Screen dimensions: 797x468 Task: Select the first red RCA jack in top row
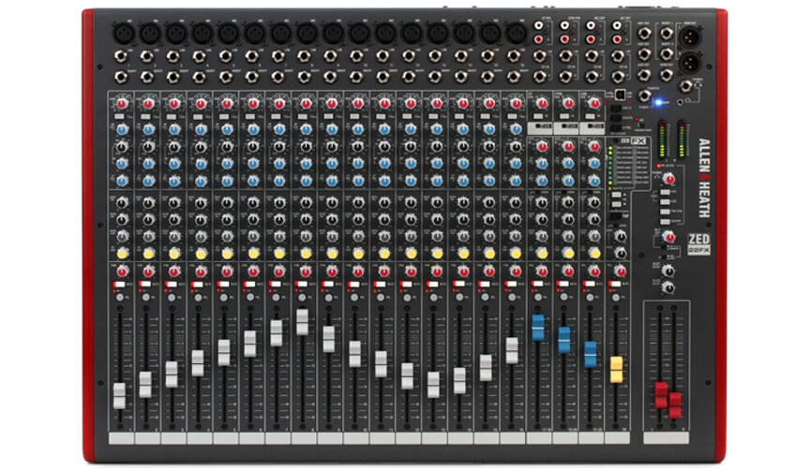(x=538, y=39)
